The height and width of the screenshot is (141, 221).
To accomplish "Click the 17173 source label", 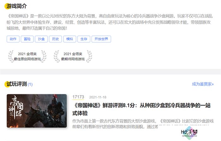I will coord(78,97).
